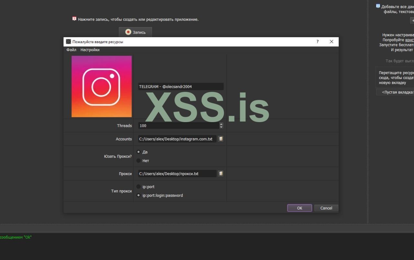Click the info icon beside 'Добавьте все' text
The width and height of the screenshot is (414, 260).
pyautogui.click(x=378, y=6)
